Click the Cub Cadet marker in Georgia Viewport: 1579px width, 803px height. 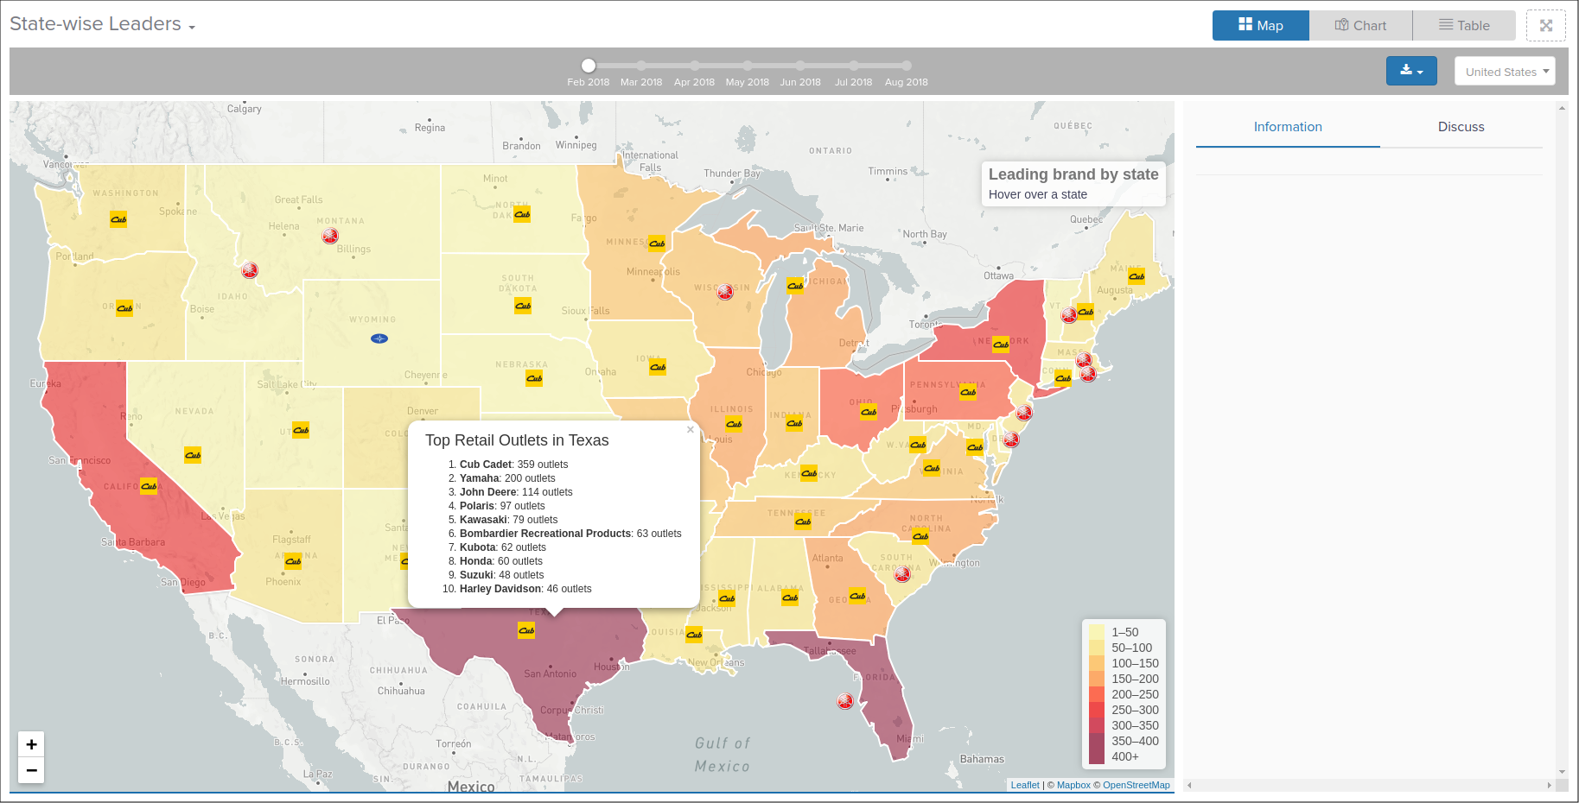[x=857, y=596]
